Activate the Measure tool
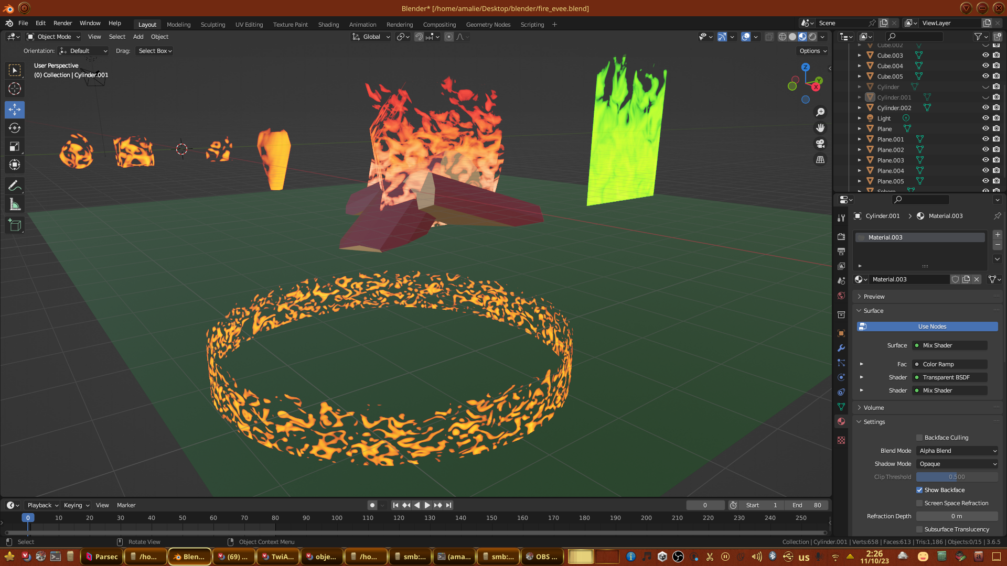The width and height of the screenshot is (1007, 566). click(x=15, y=205)
